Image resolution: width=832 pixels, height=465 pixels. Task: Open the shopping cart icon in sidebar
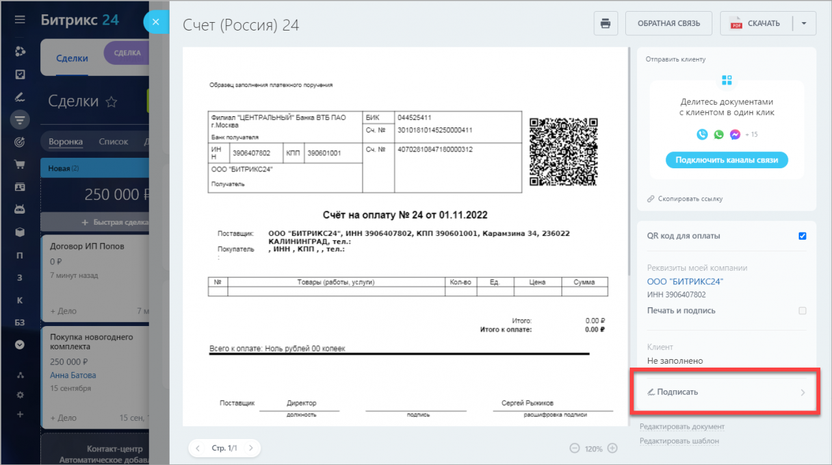point(19,164)
